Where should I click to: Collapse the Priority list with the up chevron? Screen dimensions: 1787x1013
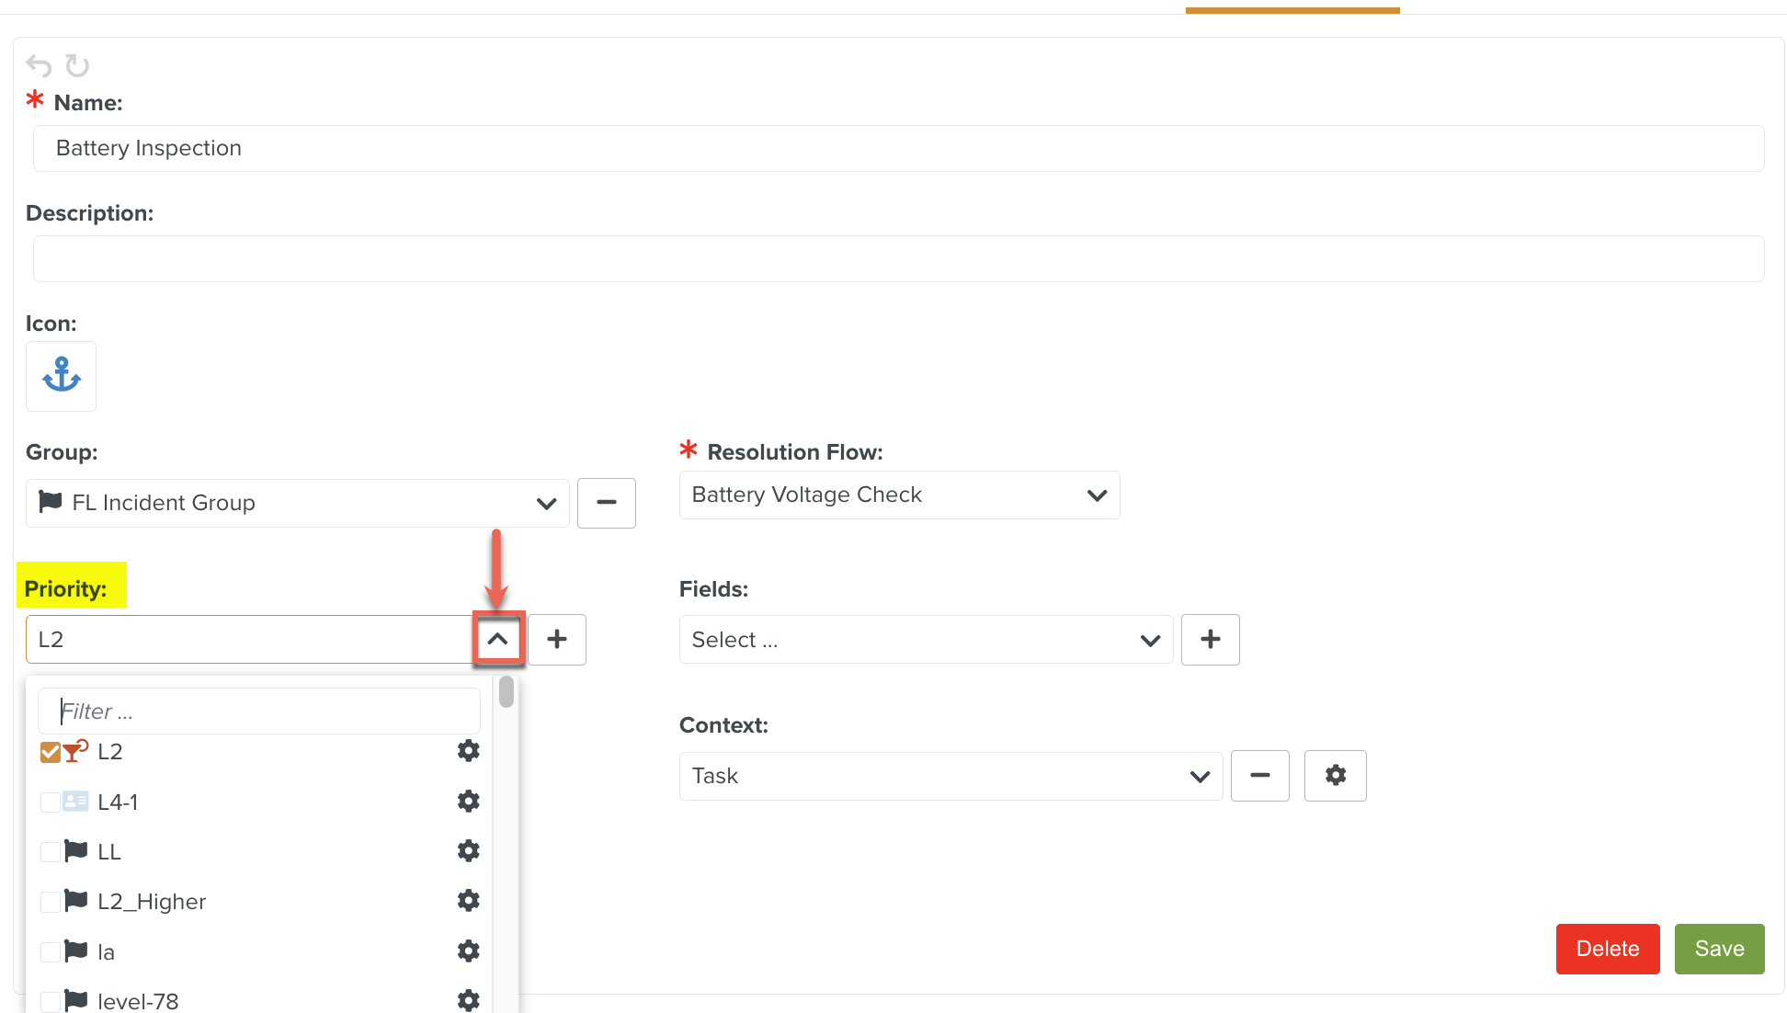[x=497, y=639]
